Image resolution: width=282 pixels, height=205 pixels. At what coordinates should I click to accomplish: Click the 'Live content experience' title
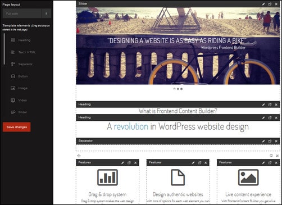pos(248,194)
